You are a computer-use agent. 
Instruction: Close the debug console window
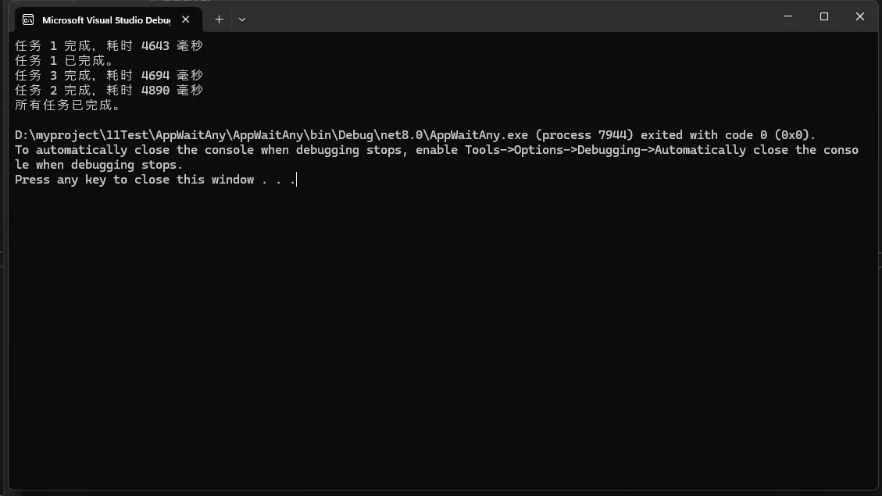click(859, 16)
